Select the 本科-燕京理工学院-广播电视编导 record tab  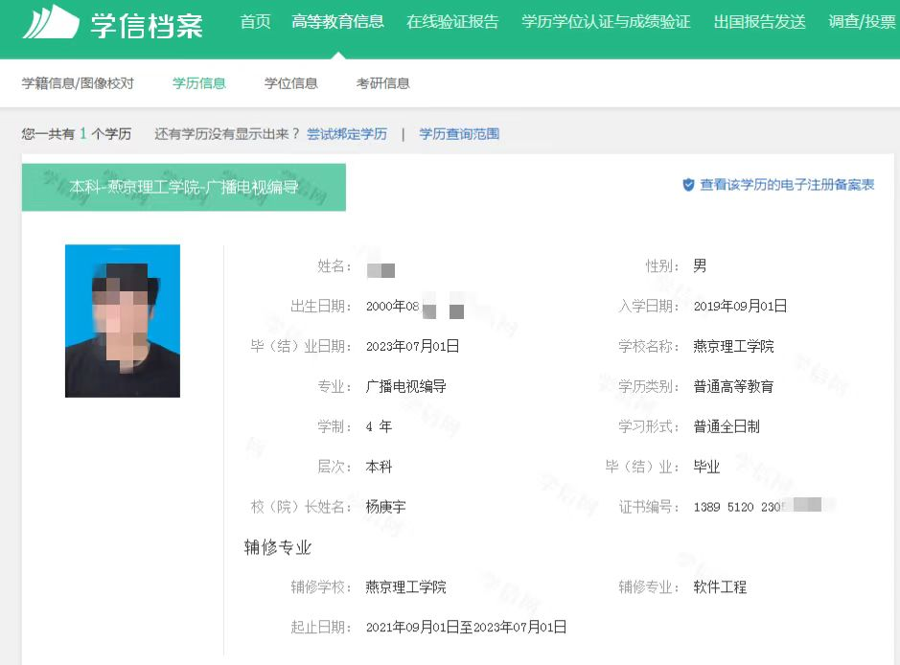point(184,187)
